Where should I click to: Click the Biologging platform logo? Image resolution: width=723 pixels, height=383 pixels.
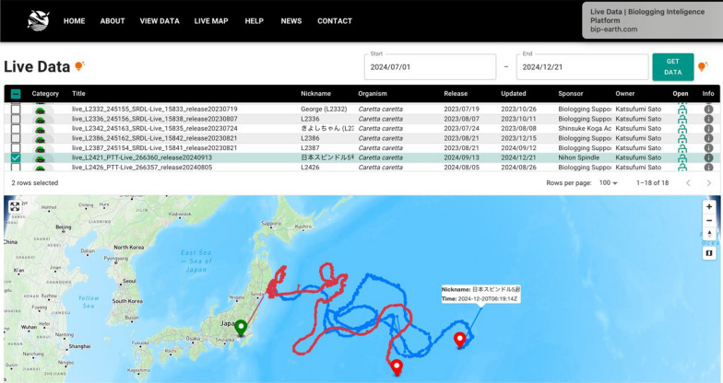pyautogui.click(x=38, y=20)
